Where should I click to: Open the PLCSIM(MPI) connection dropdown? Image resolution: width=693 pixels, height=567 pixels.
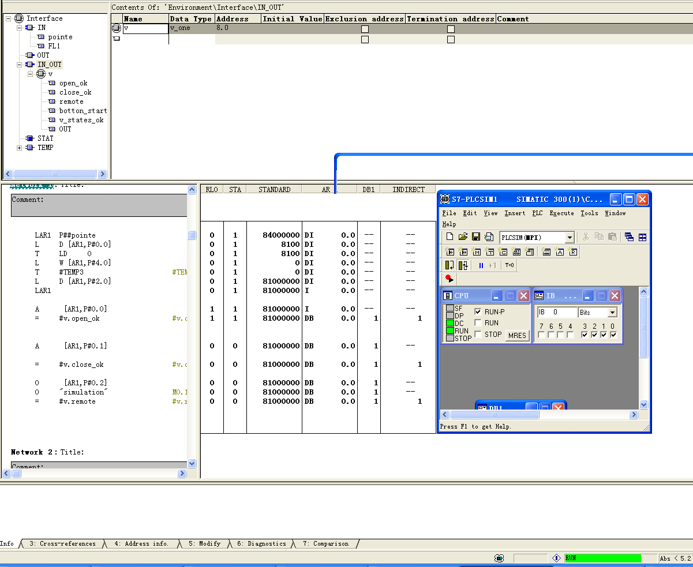[570, 238]
